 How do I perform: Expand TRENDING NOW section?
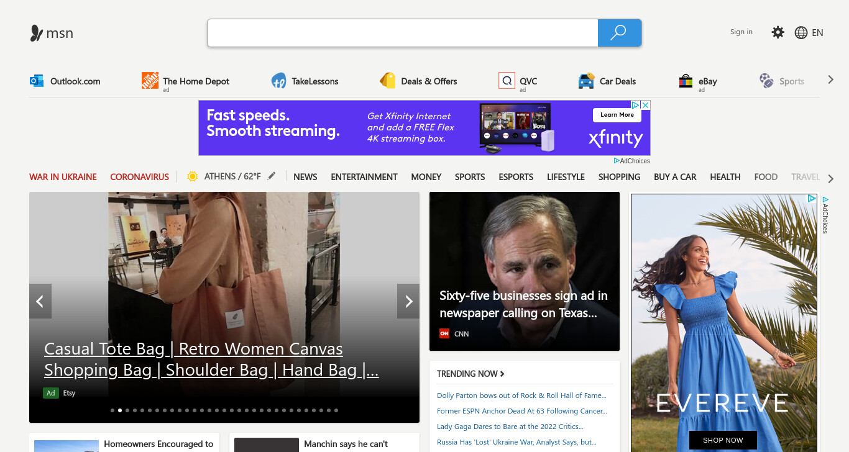click(x=470, y=374)
